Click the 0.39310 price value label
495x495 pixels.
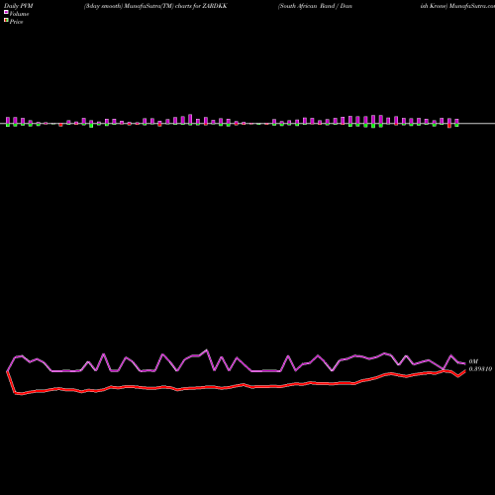tap(480, 369)
